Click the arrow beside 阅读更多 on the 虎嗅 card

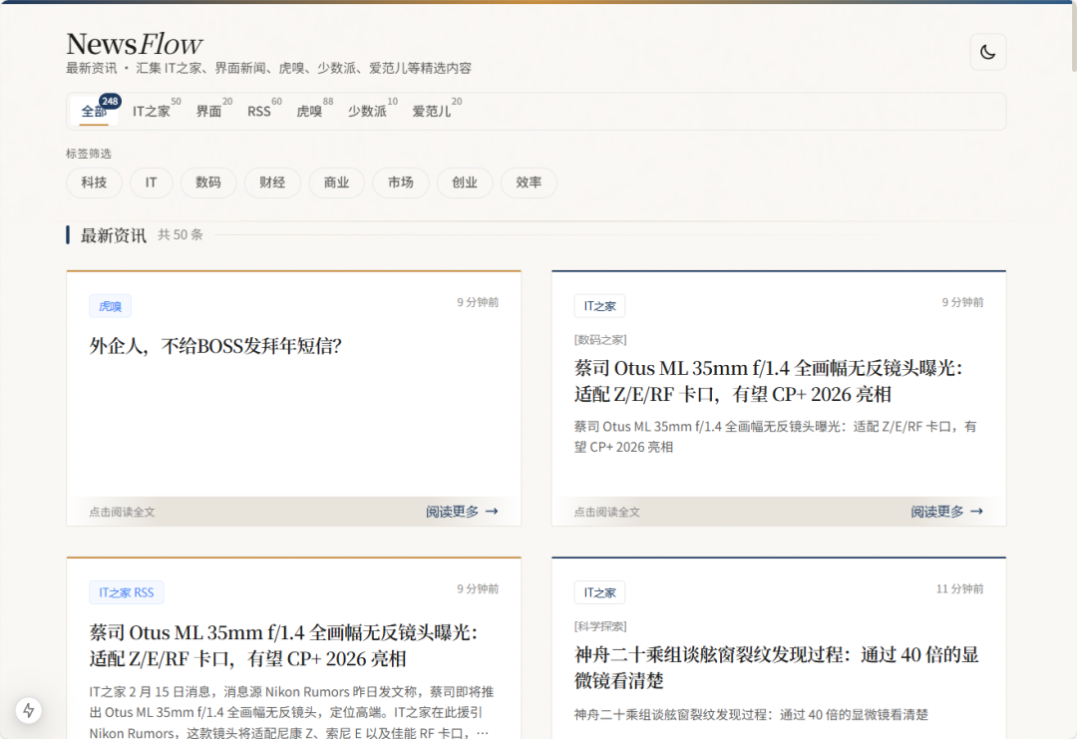(x=490, y=511)
